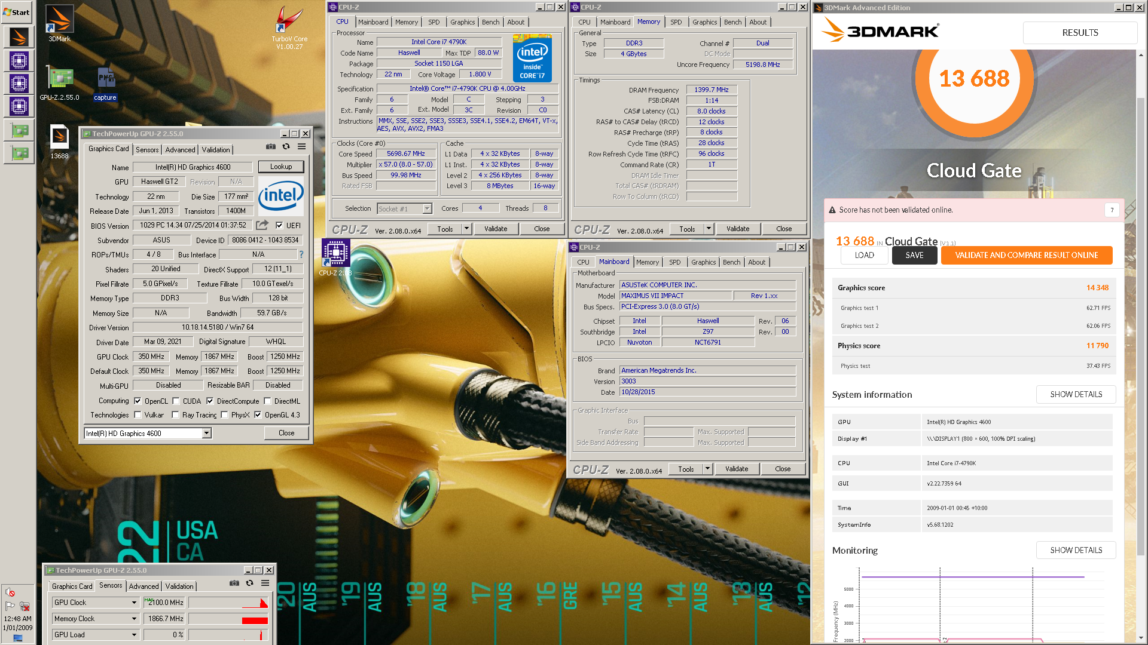This screenshot has height=645, width=1148.
Task: Open the 13688 result file icon
Action: (59, 142)
